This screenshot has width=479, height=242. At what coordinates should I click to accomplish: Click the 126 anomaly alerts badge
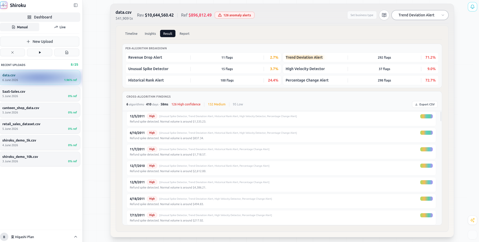point(234,15)
